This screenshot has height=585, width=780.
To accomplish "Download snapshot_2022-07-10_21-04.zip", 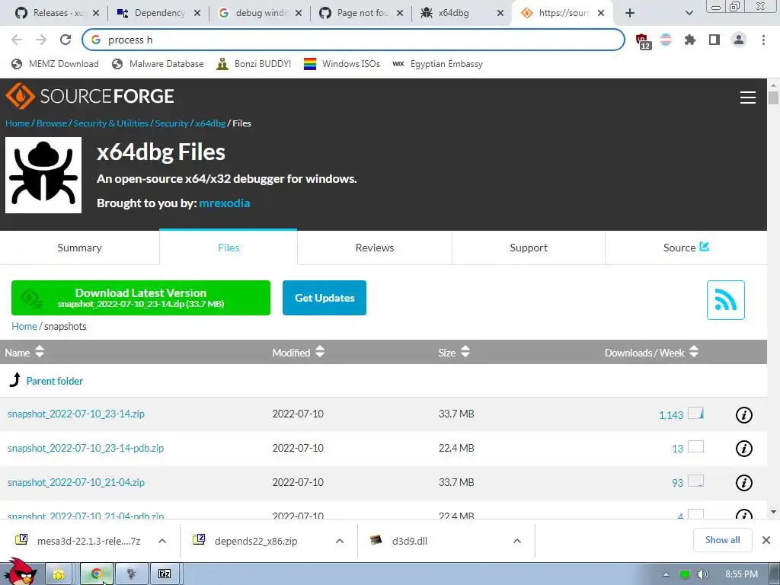I will (x=76, y=482).
